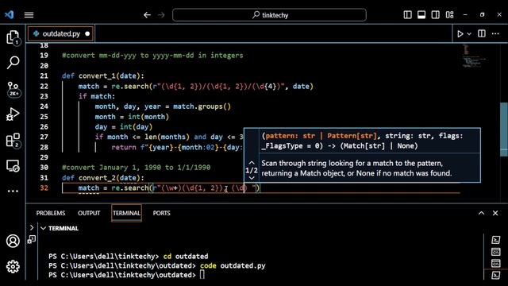Viewport: 508px width, 286px height.
Task: Open Customize Layout icon
Action: pos(450,15)
